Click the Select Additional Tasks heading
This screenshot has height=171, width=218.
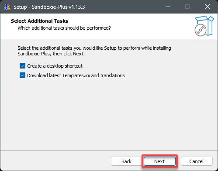click(x=39, y=21)
